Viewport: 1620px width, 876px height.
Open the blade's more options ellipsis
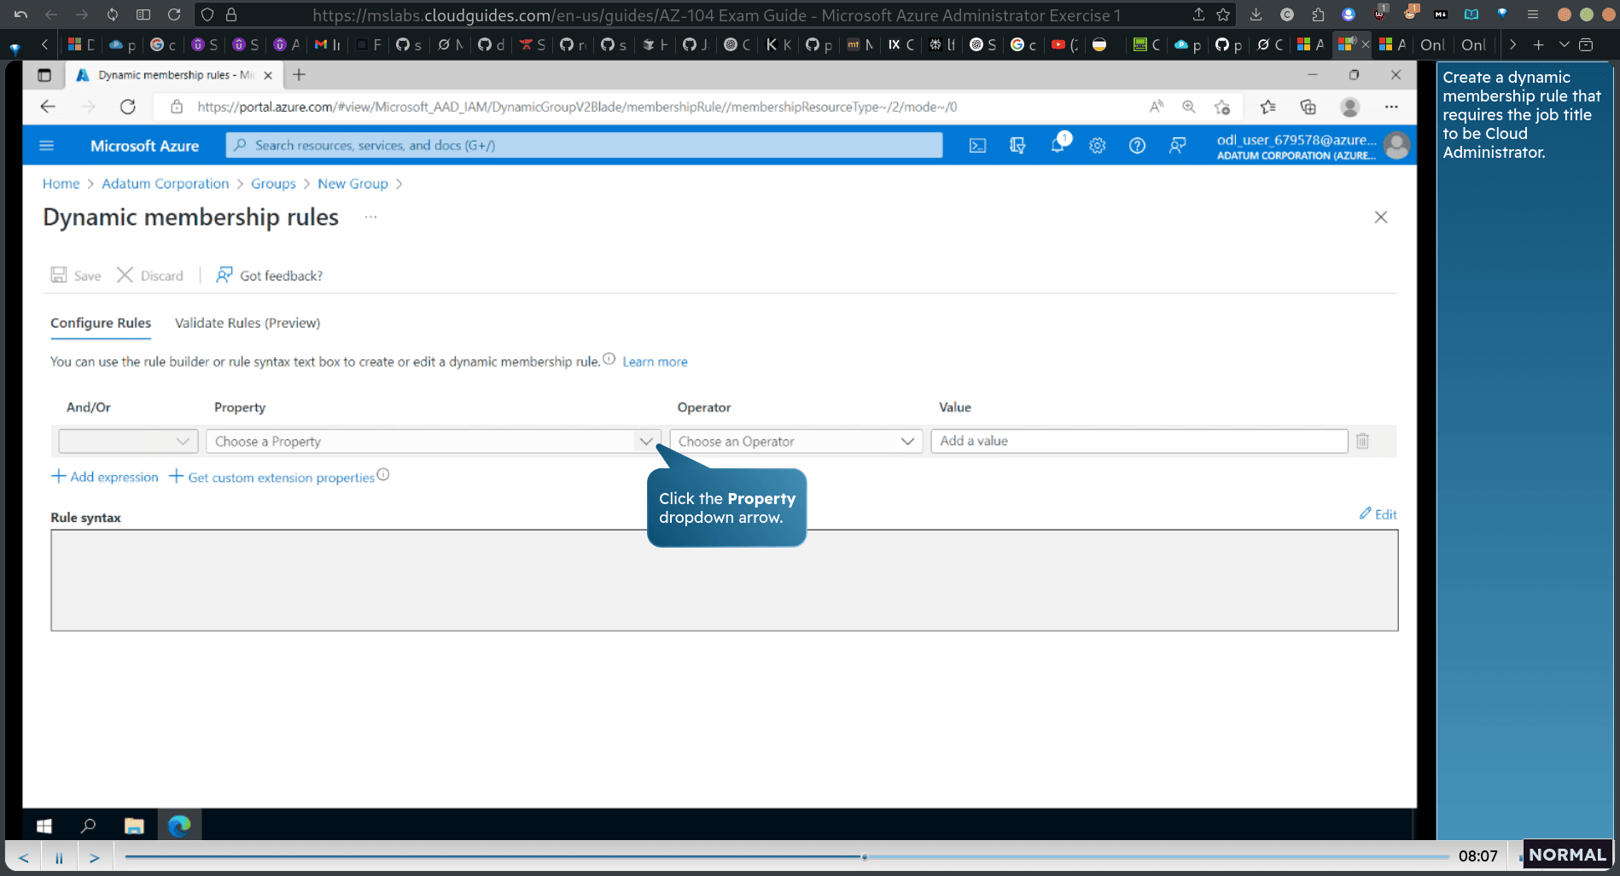(370, 217)
